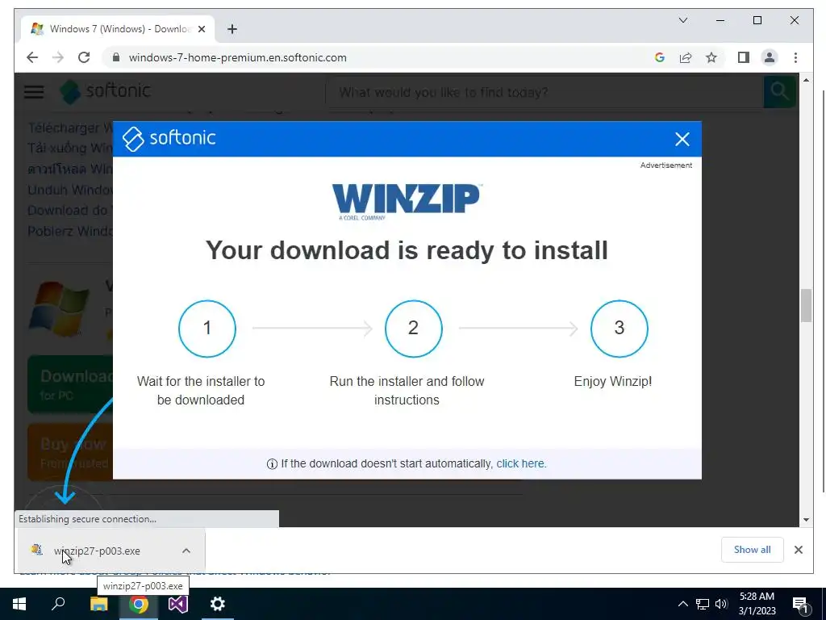This screenshot has height=620, width=826.
Task: View site info via the padlock icon
Action: click(x=116, y=57)
